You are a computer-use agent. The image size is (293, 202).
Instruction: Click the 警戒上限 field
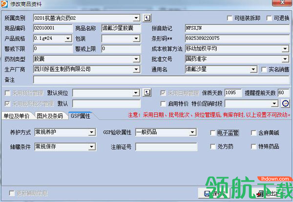click(121, 49)
